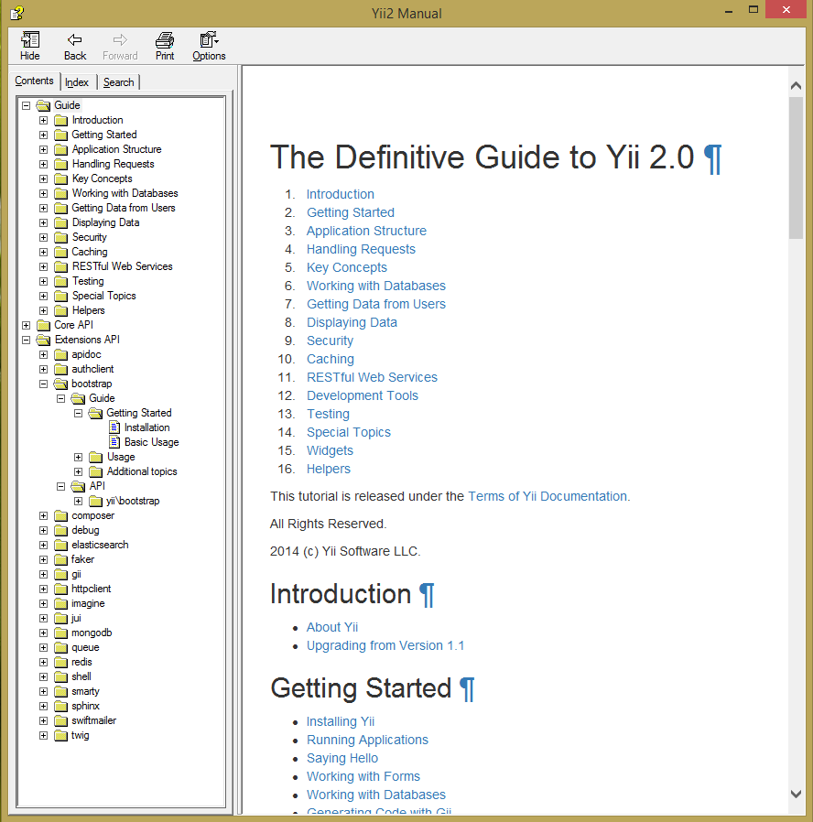Click the help app icon in the title bar

pyautogui.click(x=16, y=12)
